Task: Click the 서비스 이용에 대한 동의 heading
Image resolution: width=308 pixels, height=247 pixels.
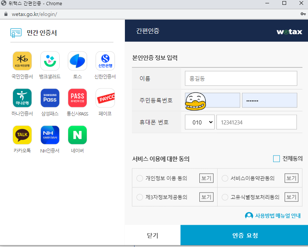Action: coord(161,159)
